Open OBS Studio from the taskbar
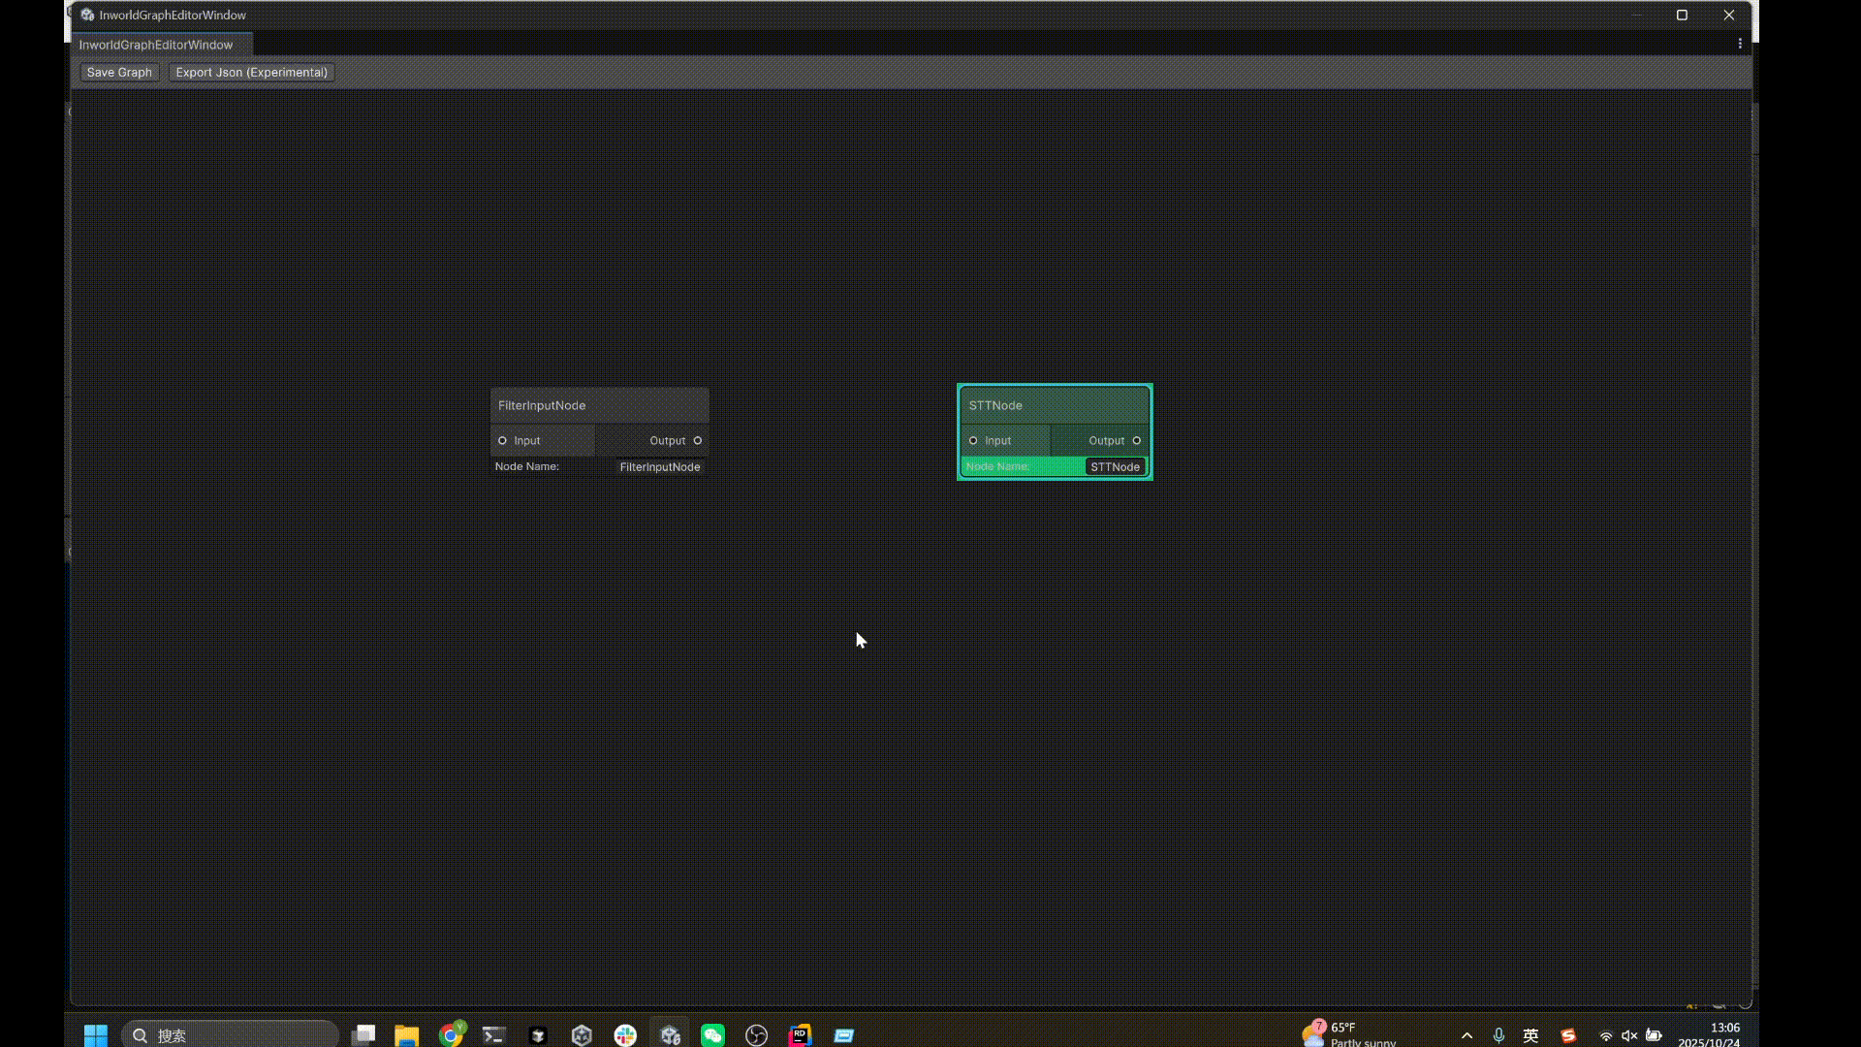Screen dimensions: 1861x1047 (756, 1034)
